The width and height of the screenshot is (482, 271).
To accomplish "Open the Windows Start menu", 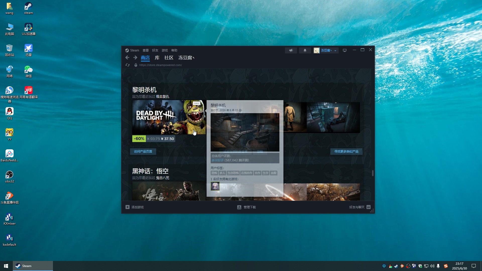I will pos(6,266).
